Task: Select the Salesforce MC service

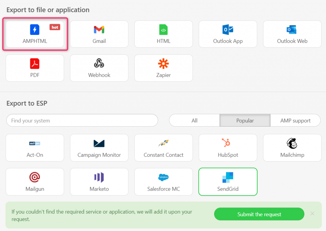Action: [x=163, y=181]
